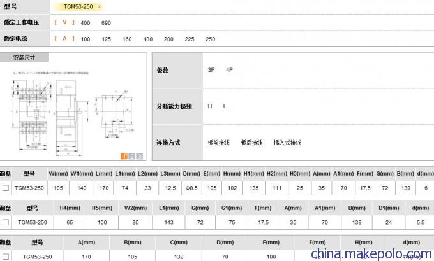The image size is (434, 261).
Task: Choose rated current 225
Action: 190,39
